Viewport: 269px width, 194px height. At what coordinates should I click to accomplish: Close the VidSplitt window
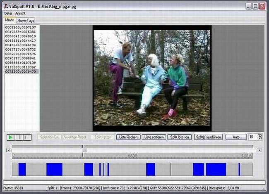pos(262,7)
